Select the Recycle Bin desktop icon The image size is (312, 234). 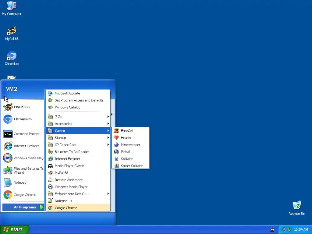(297, 208)
